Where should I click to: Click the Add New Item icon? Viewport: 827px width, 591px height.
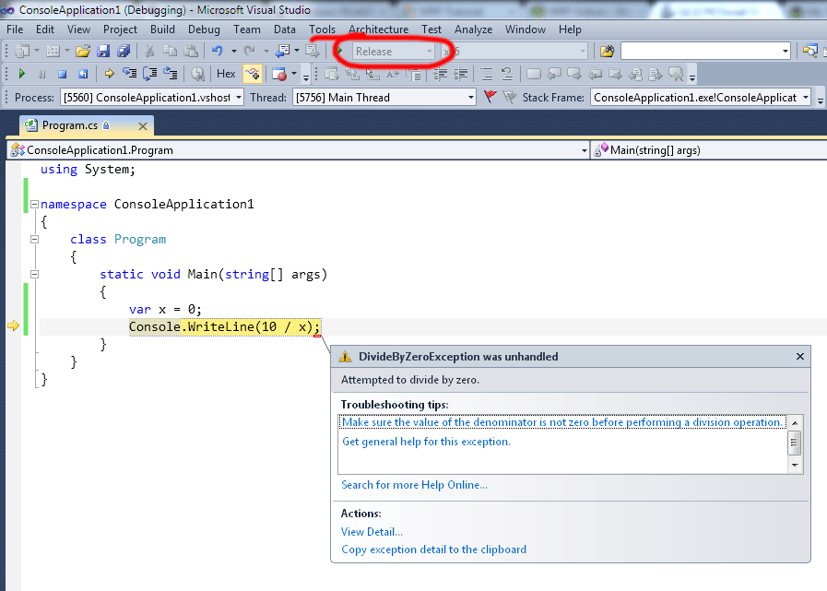(x=53, y=52)
